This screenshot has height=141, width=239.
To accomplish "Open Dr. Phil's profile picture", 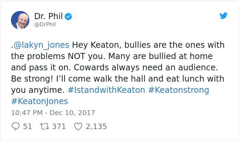I will click(20, 20).
